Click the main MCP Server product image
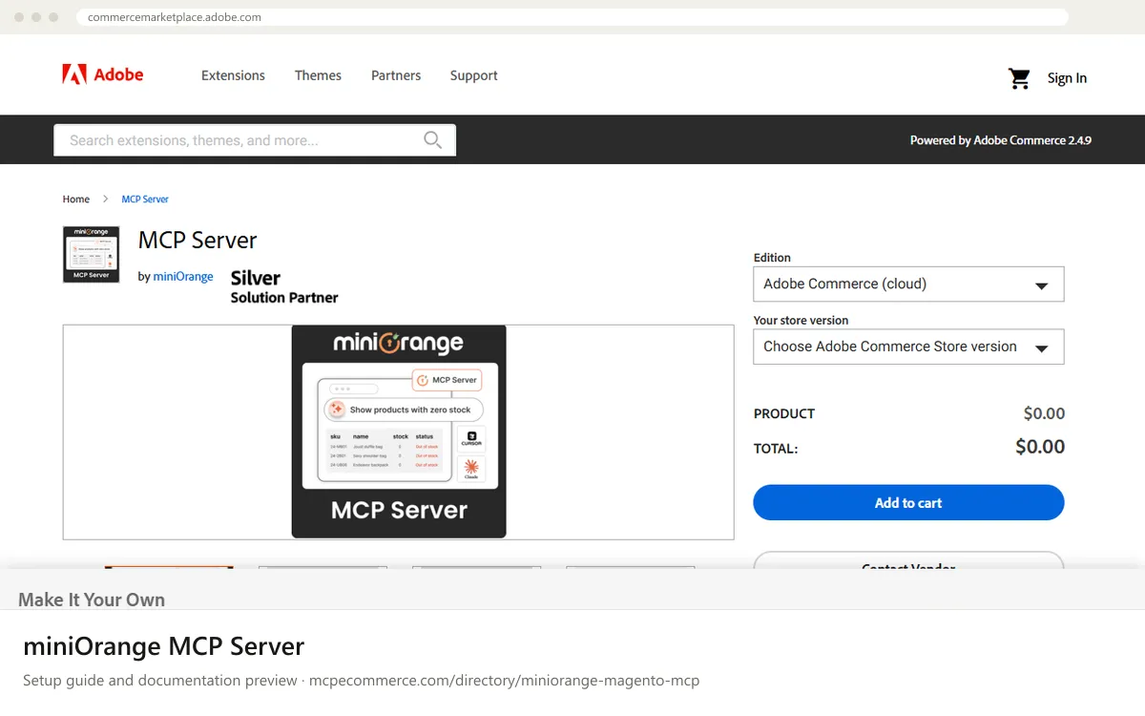 pos(399,432)
